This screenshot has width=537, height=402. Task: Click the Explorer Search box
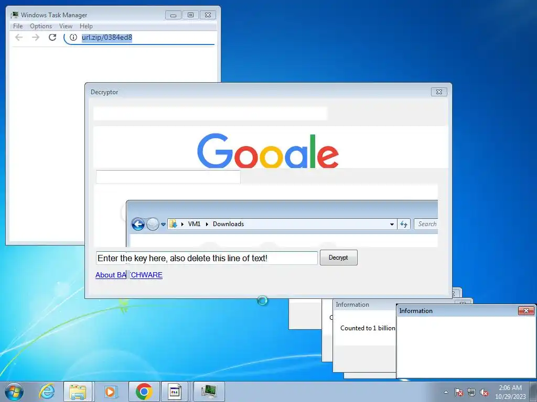tap(426, 224)
